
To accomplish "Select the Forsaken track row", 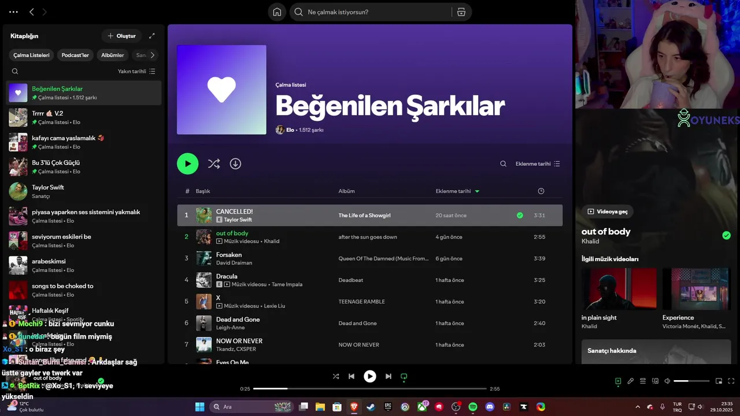I will point(369,258).
